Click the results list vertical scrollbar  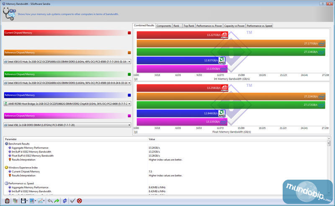tap(329, 166)
